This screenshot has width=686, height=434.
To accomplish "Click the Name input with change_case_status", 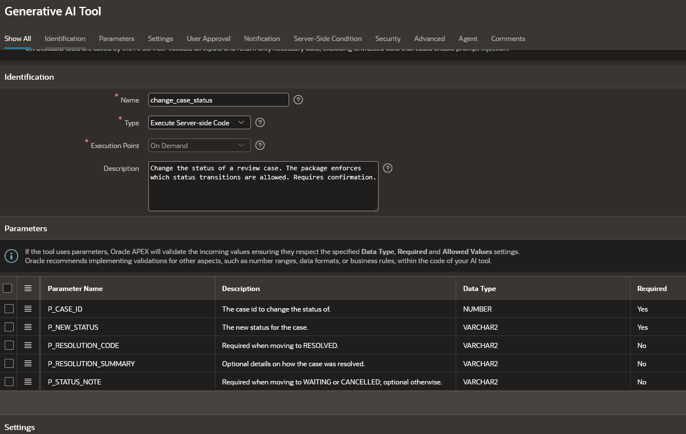I will 218,100.
